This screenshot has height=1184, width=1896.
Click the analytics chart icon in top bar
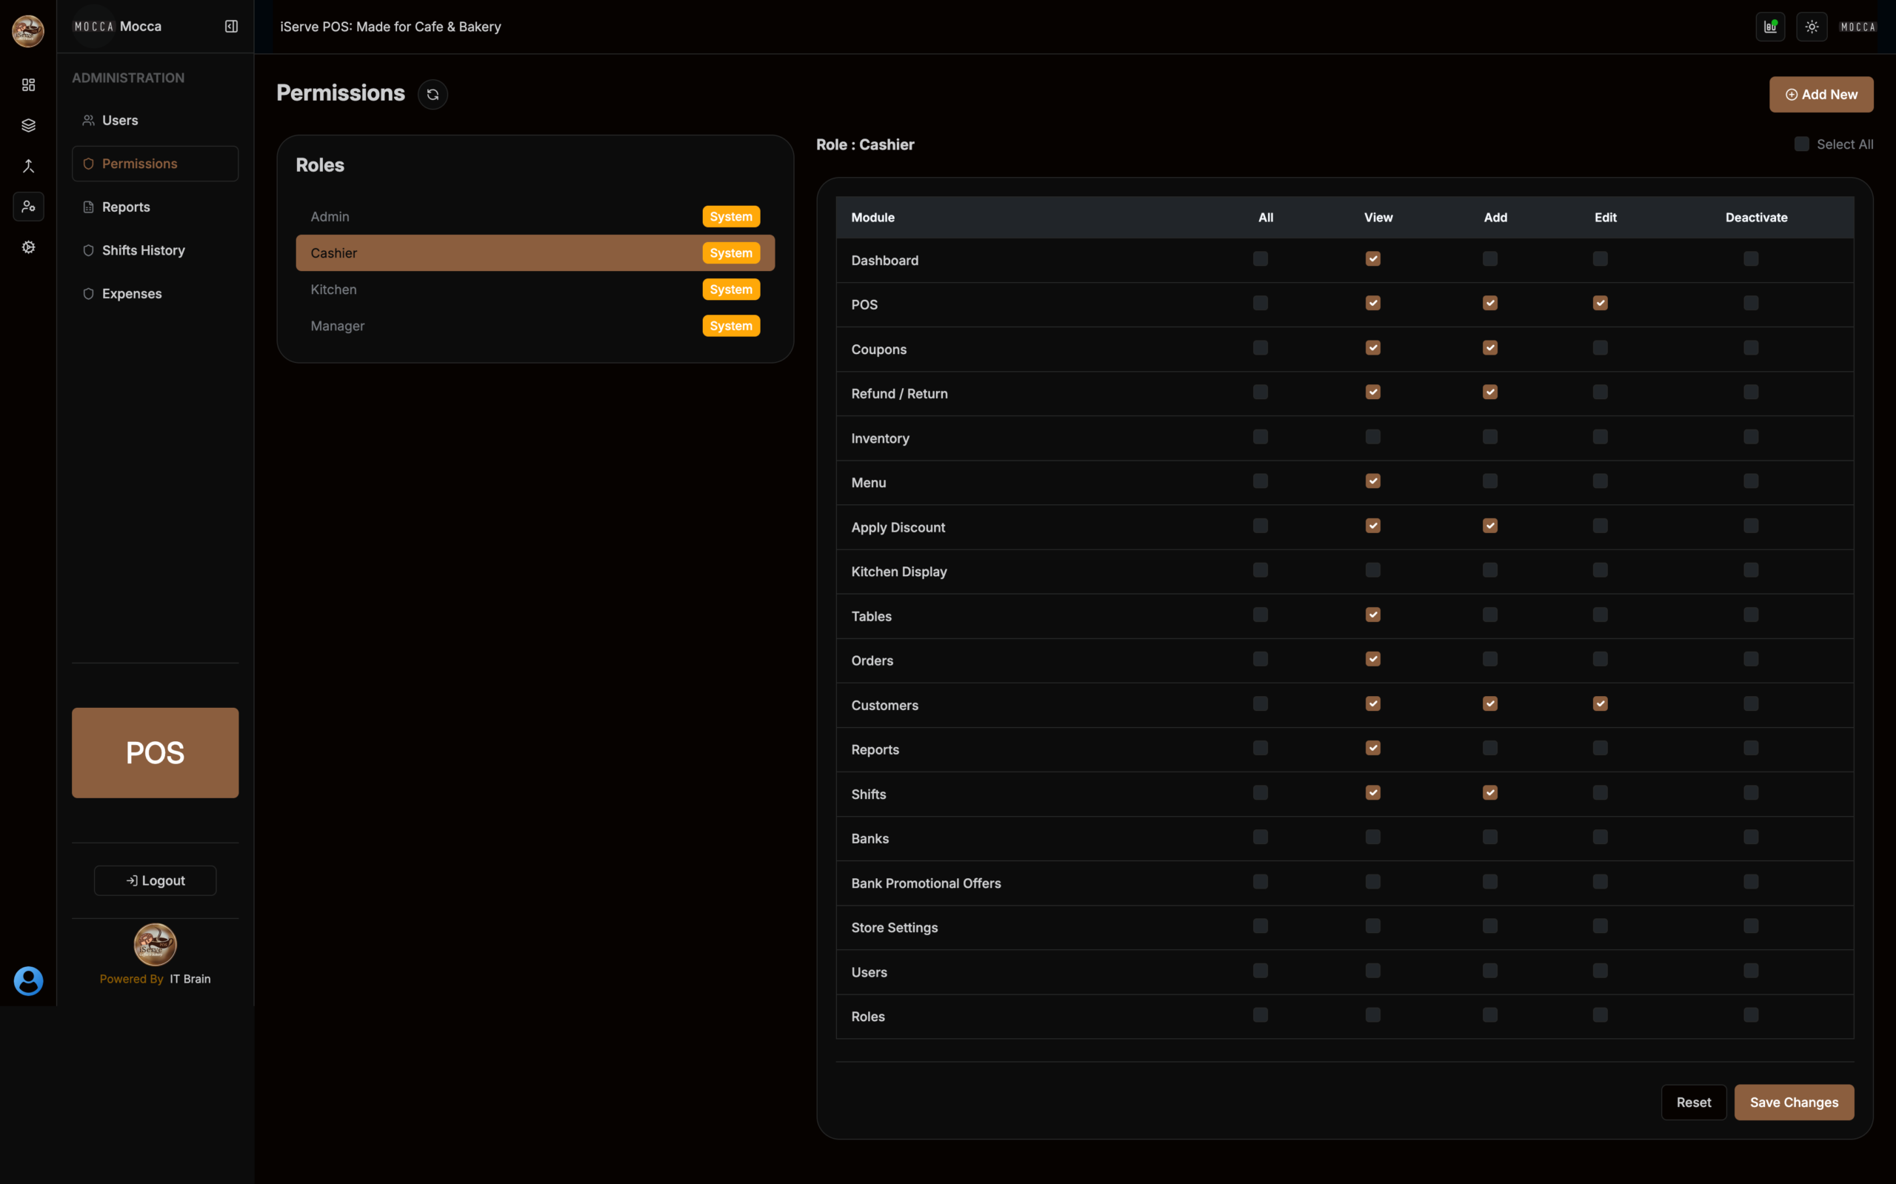[x=1770, y=27]
